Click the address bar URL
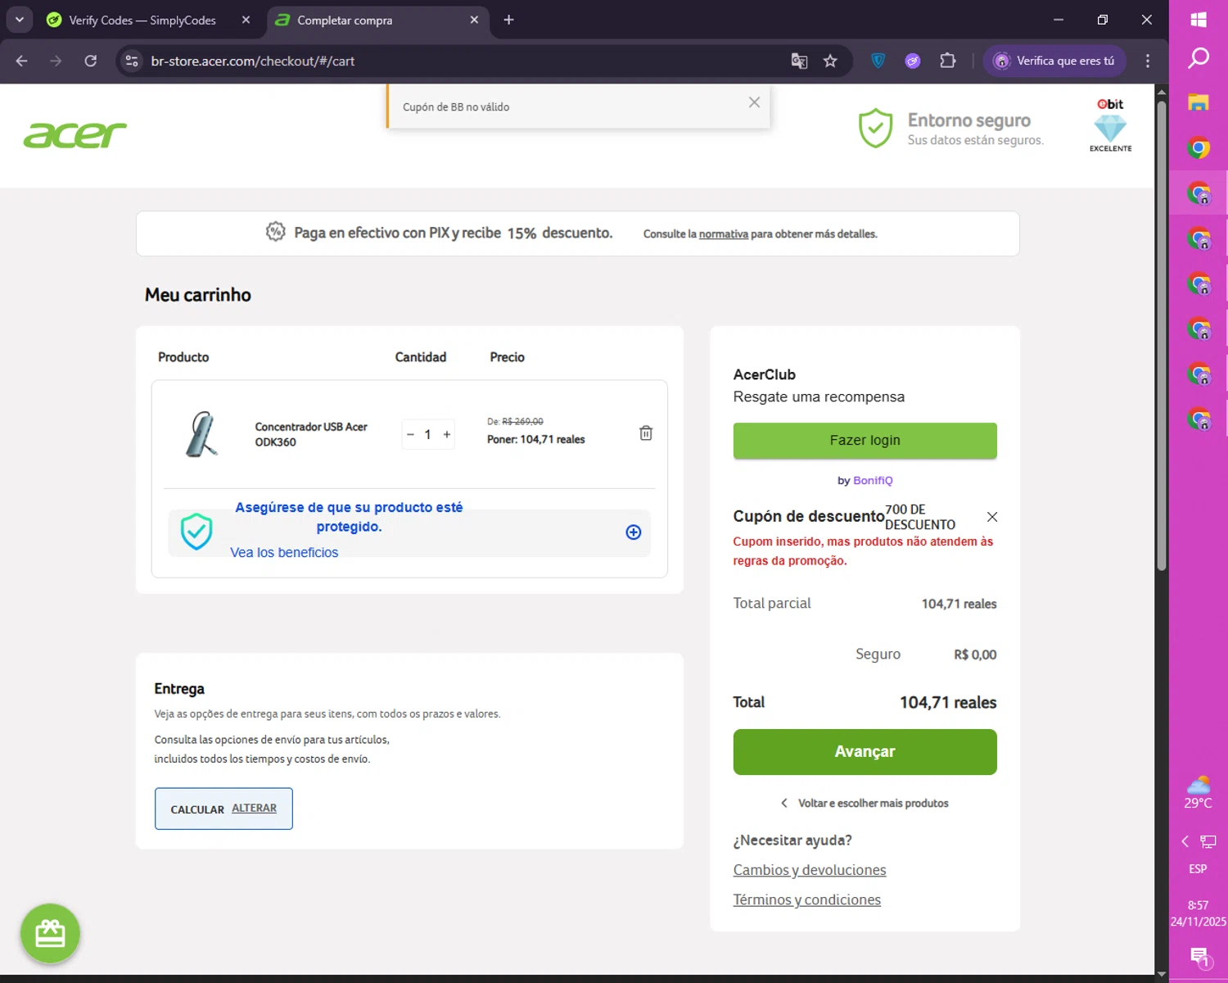Viewport: 1228px width, 983px height. pyautogui.click(x=253, y=61)
